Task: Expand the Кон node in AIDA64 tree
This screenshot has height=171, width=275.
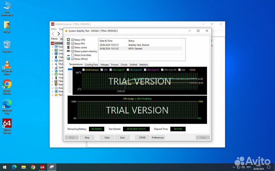Action: point(52,88)
